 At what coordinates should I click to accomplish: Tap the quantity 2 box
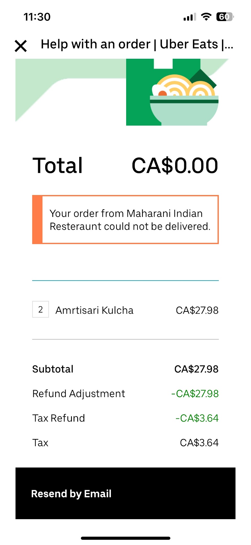[x=40, y=309]
